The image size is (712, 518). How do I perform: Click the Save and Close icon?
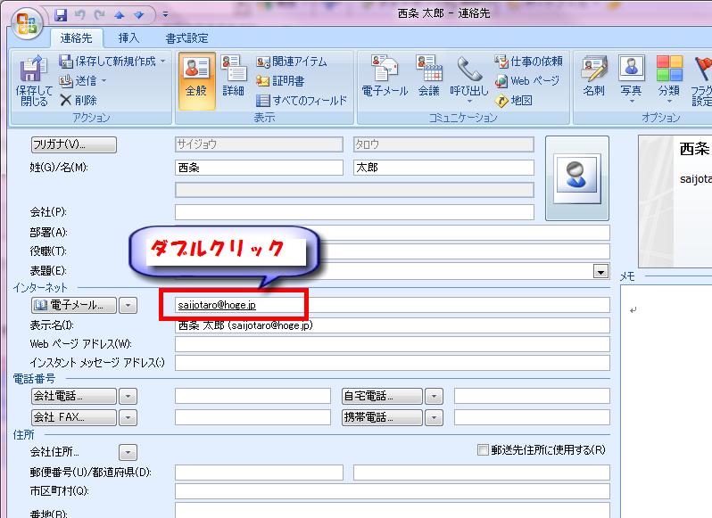coord(34,70)
